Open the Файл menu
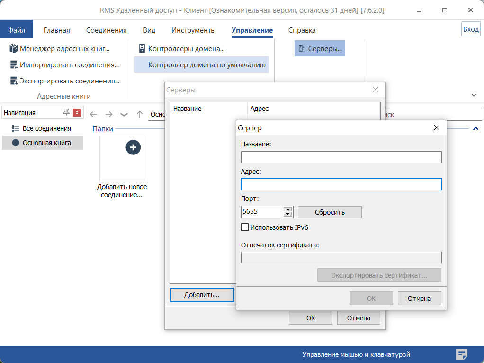Image resolution: width=484 pixels, height=363 pixels. pyautogui.click(x=17, y=30)
